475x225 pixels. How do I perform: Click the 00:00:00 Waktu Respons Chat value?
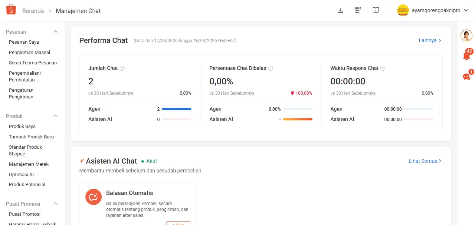pyautogui.click(x=348, y=81)
